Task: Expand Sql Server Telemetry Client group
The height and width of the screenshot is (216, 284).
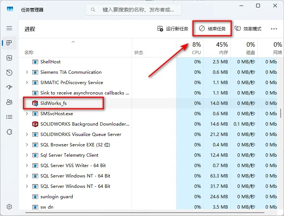Action: 27,155
